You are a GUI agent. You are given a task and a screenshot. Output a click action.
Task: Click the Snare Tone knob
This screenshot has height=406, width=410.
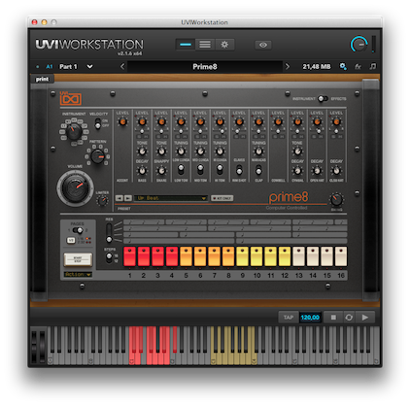[161, 151]
